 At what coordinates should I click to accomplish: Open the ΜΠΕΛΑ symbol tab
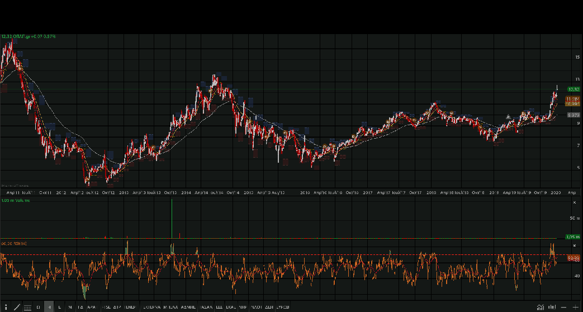pos(170,307)
